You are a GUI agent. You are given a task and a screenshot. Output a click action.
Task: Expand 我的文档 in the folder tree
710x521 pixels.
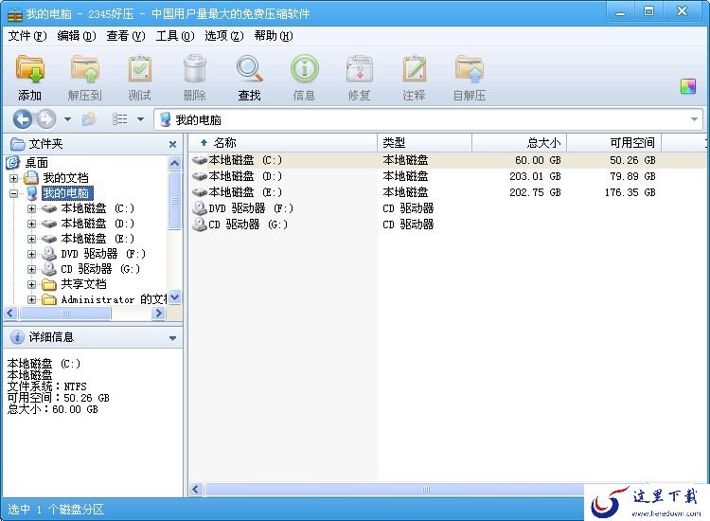(x=13, y=178)
